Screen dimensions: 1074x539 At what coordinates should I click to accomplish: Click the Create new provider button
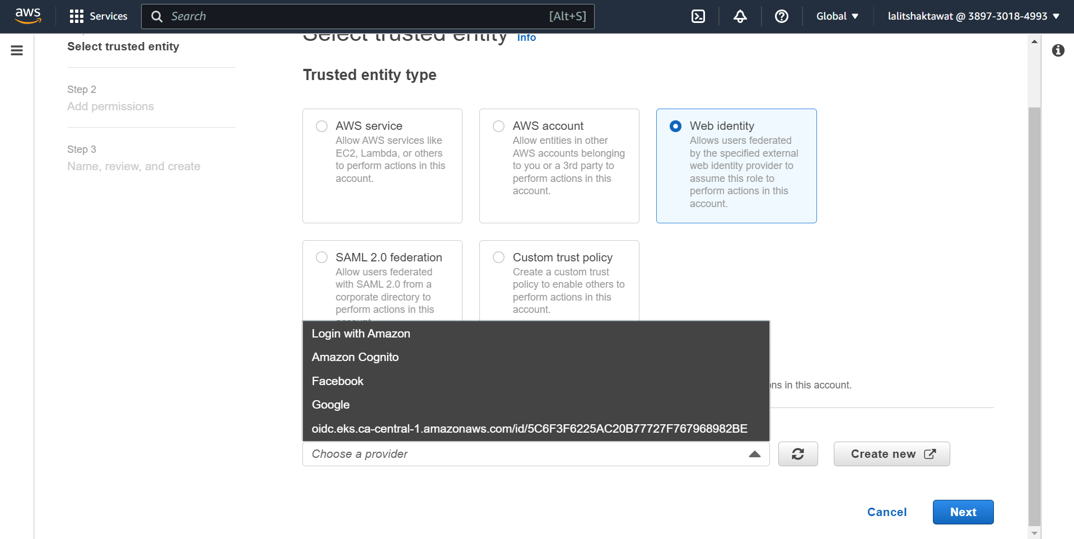pos(891,454)
